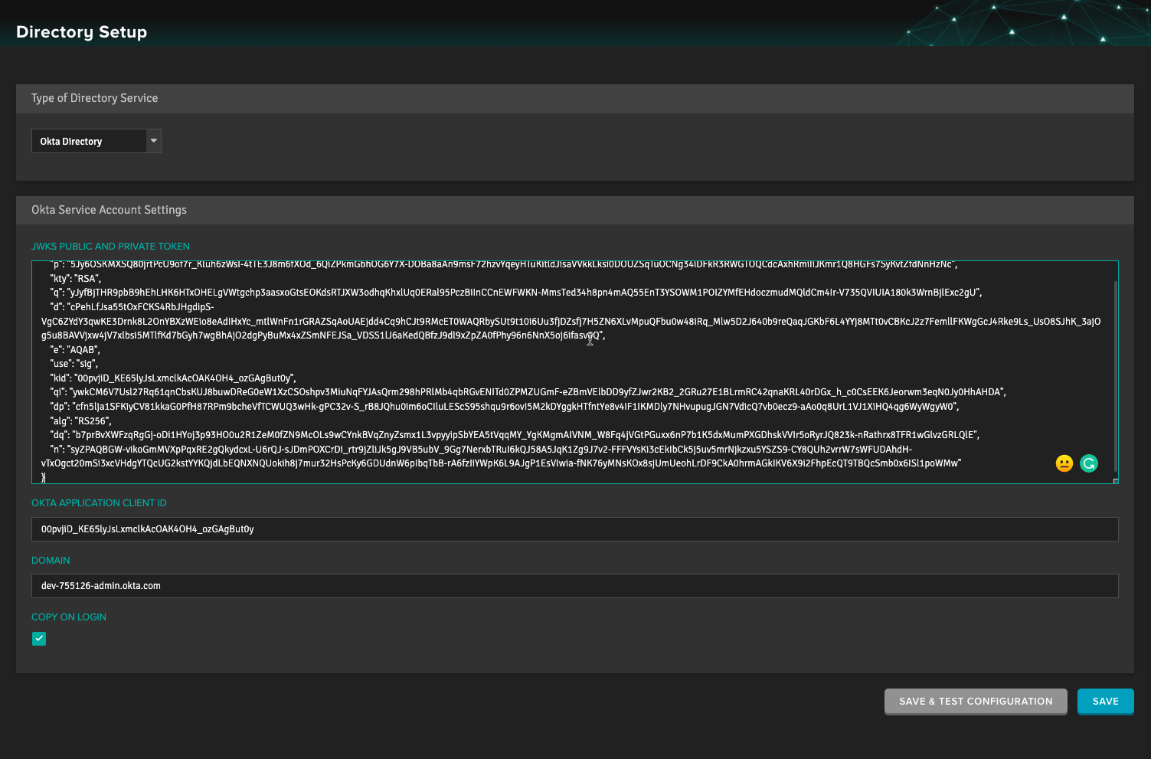Click the Okta Service Account Settings header
Screen dimensions: 1151x759
(x=109, y=210)
